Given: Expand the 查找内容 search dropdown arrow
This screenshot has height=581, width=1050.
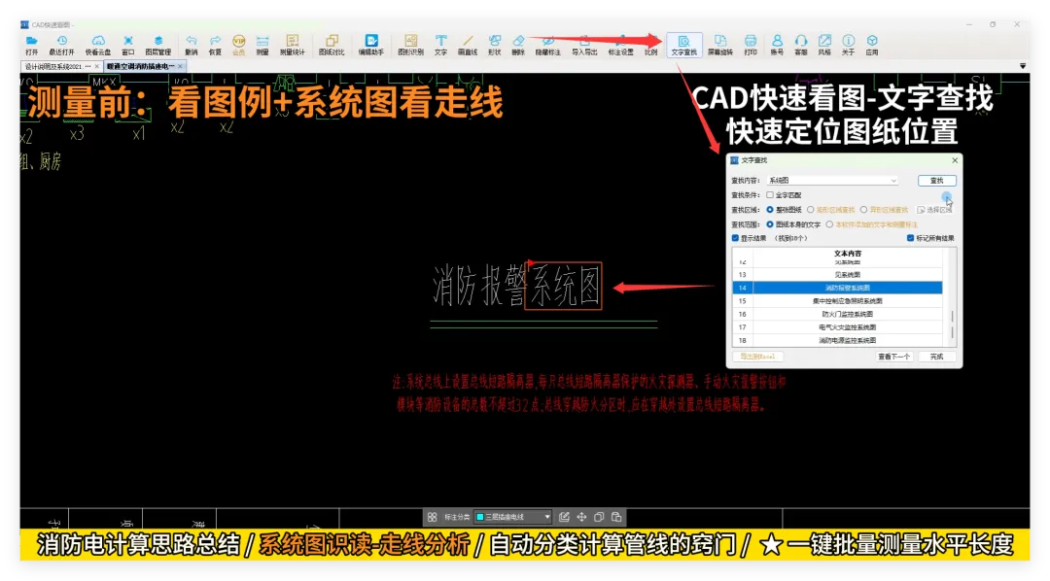Looking at the screenshot, I should pos(893,181).
